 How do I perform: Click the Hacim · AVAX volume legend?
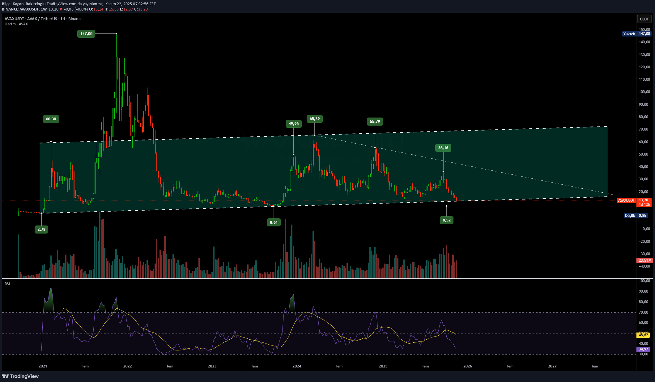click(16, 24)
